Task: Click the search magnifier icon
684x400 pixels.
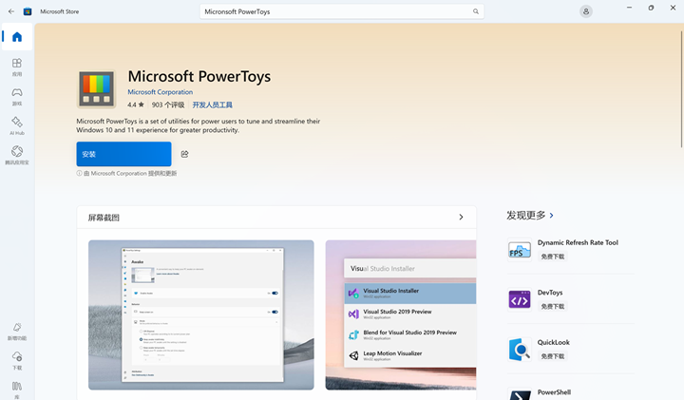Action: click(x=476, y=11)
